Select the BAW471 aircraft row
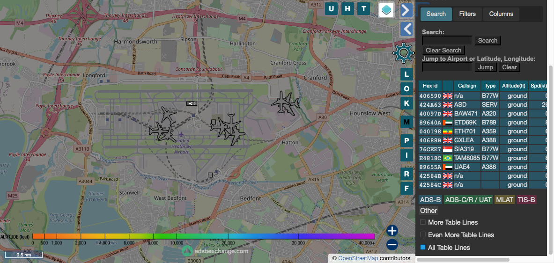The width and height of the screenshot is (554, 263). (483, 113)
